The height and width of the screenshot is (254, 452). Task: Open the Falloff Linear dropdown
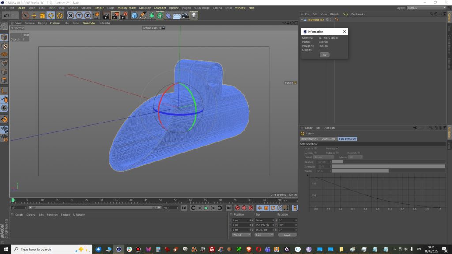pyautogui.click(x=324, y=157)
